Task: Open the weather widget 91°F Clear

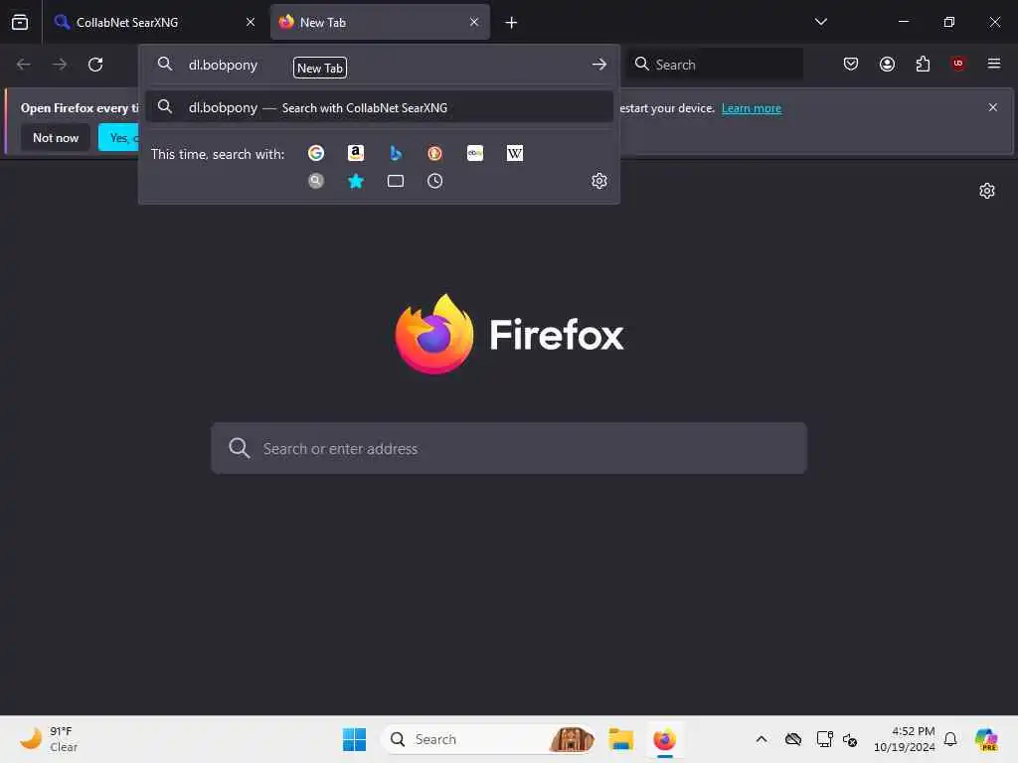Action: 49,739
